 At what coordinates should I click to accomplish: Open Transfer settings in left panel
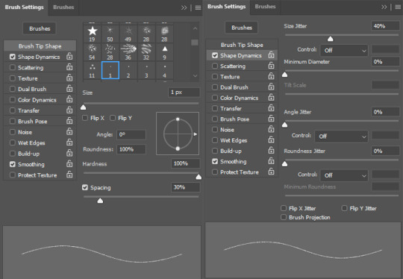pyautogui.click(x=28, y=110)
